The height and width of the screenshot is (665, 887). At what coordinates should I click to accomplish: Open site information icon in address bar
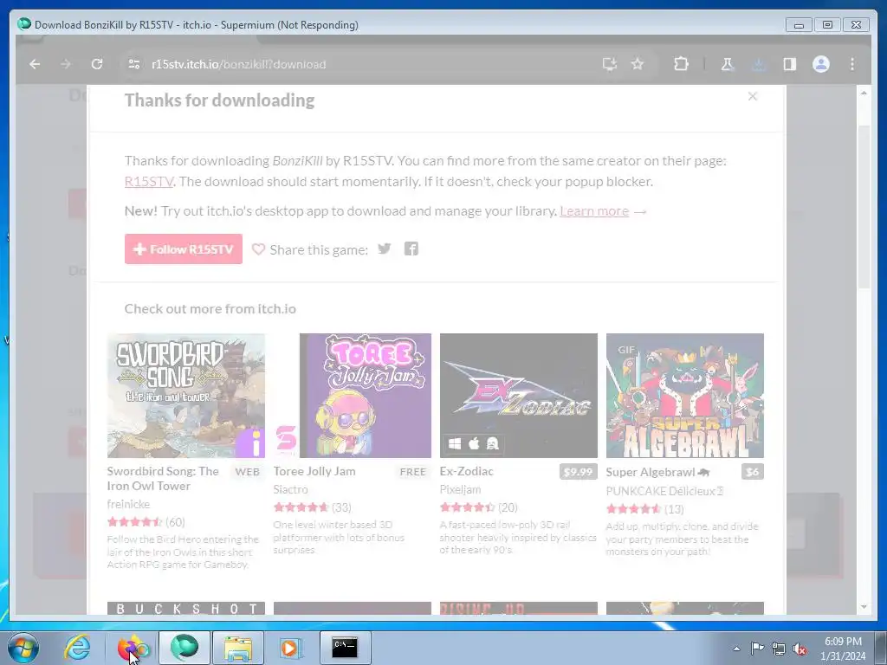click(134, 64)
